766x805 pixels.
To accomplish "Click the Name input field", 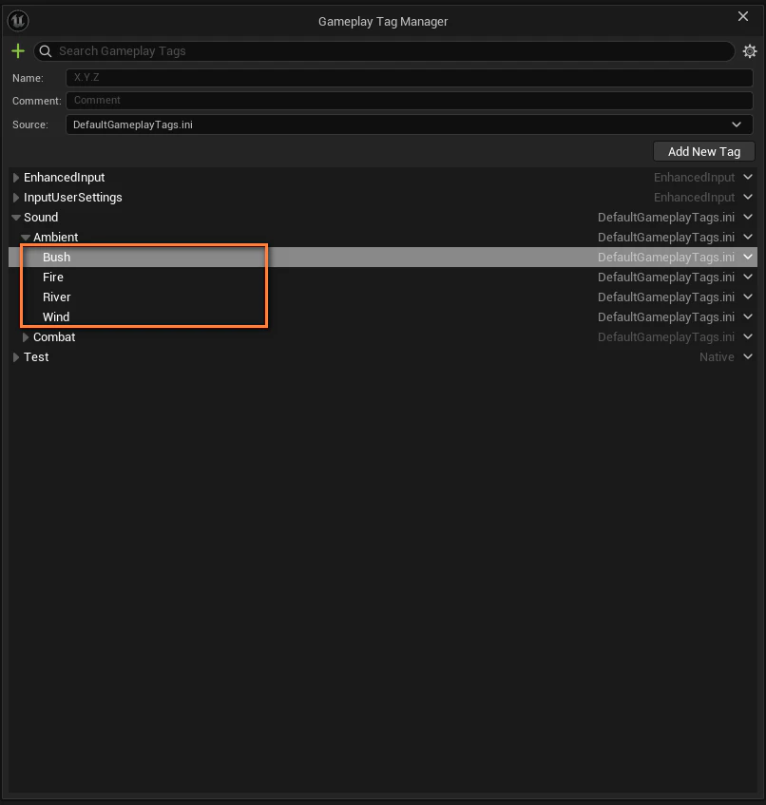I will pyautogui.click(x=410, y=78).
